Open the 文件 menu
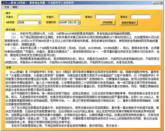 click(7, 7)
